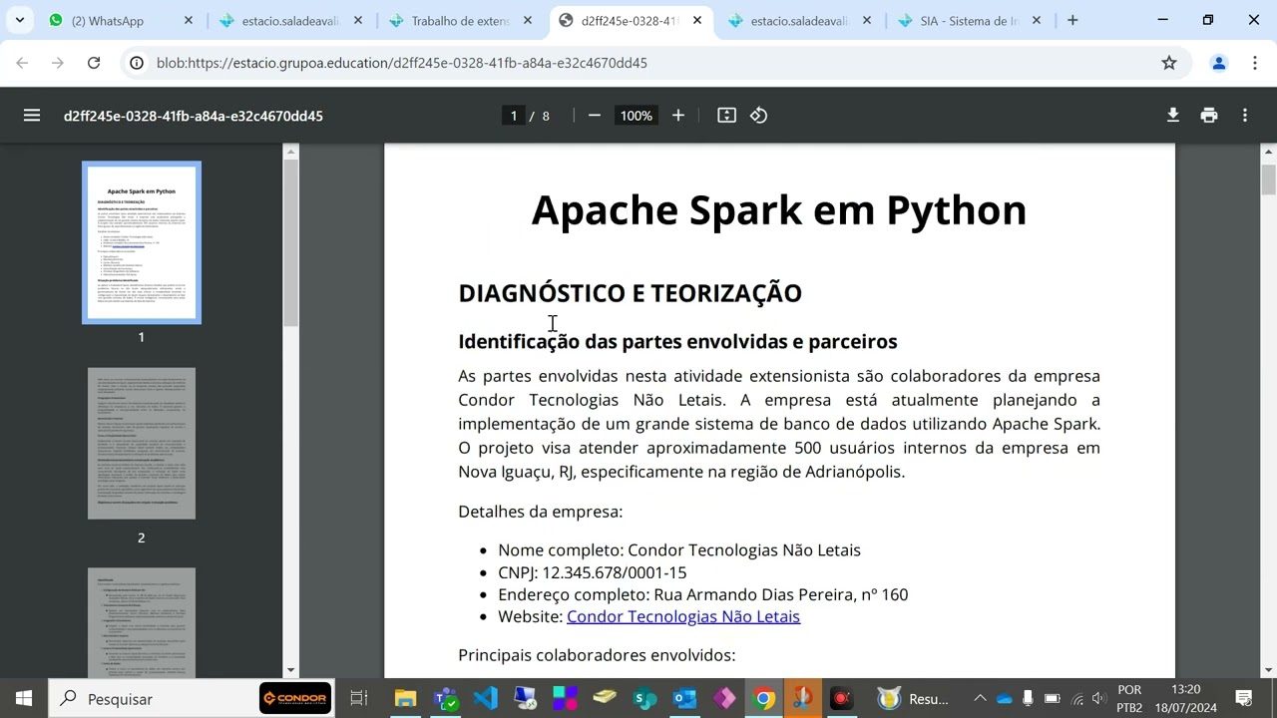Open the notifications center icon
The width and height of the screenshot is (1277, 718).
pos(1244,699)
